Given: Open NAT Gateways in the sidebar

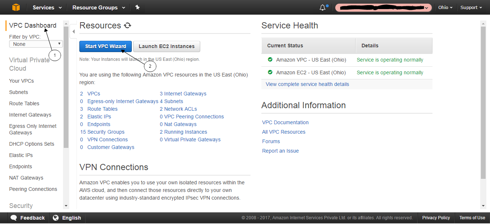Looking at the screenshot, I should pyautogui.click(x=26, y=178).
